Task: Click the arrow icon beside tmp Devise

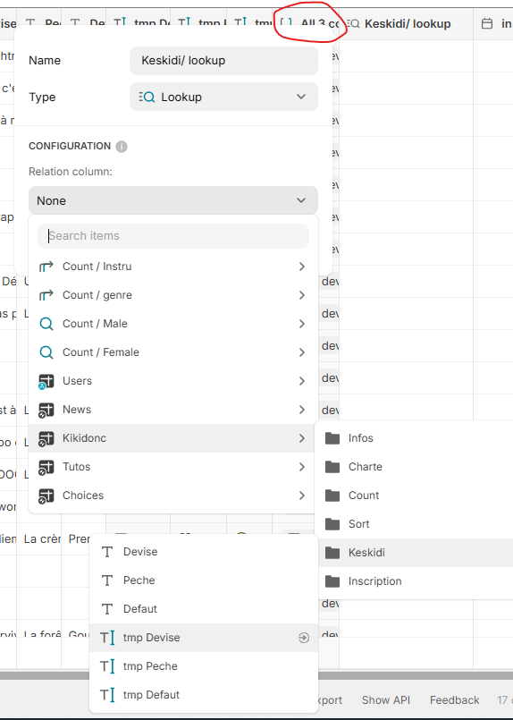Action: (304, 638)
